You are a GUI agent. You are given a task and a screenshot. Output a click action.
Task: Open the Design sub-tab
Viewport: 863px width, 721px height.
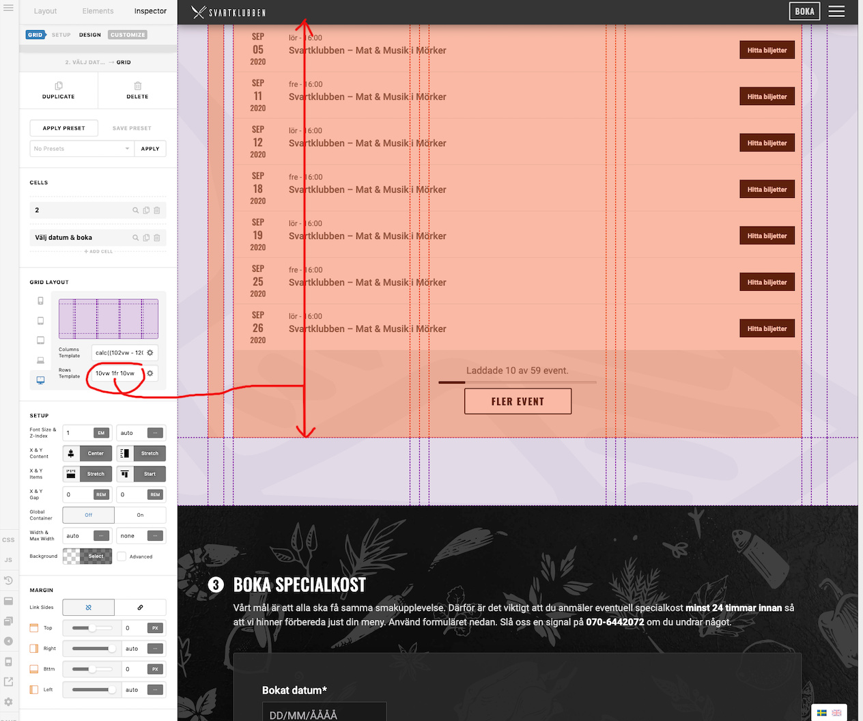pos(90,35)
